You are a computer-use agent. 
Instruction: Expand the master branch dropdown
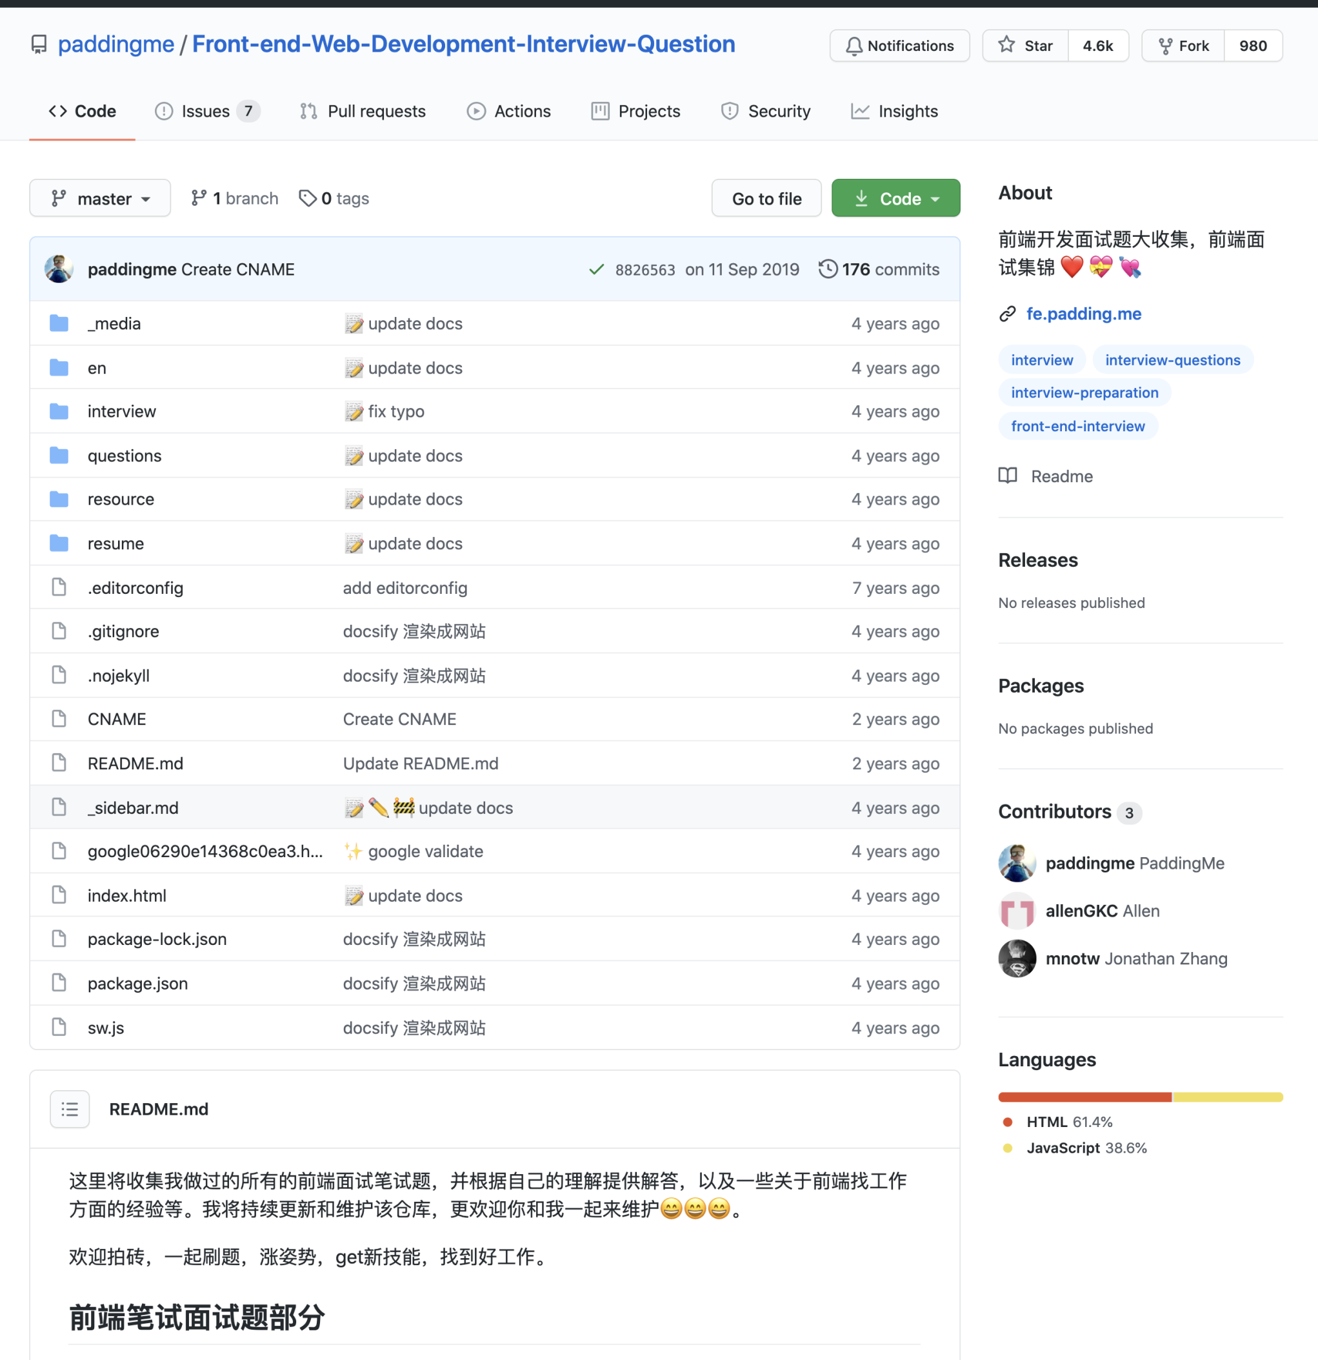[99, 197]
